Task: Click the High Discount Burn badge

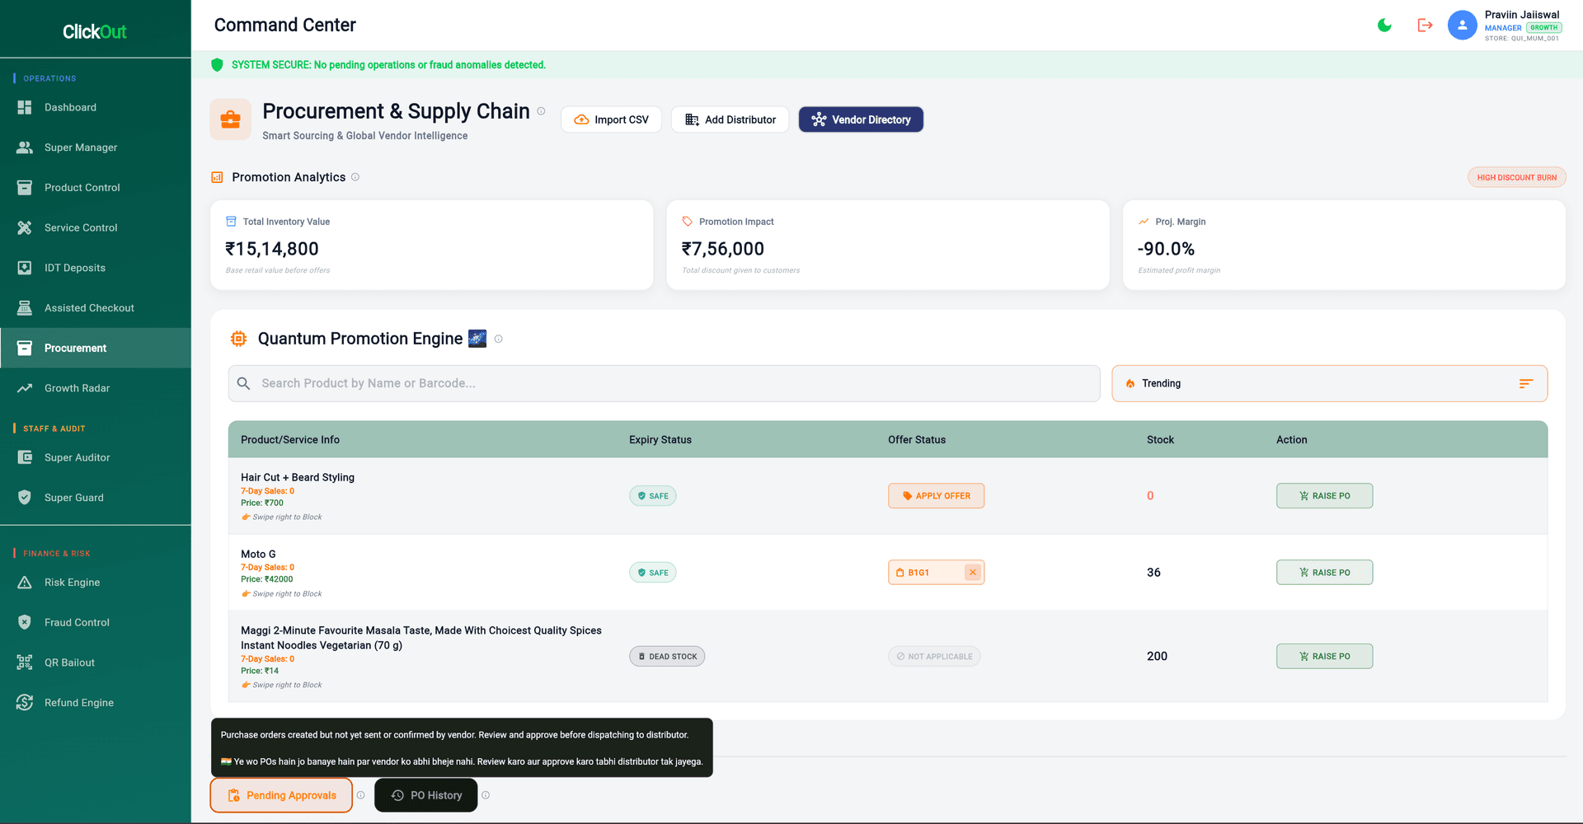Action: click(1516, 177)
